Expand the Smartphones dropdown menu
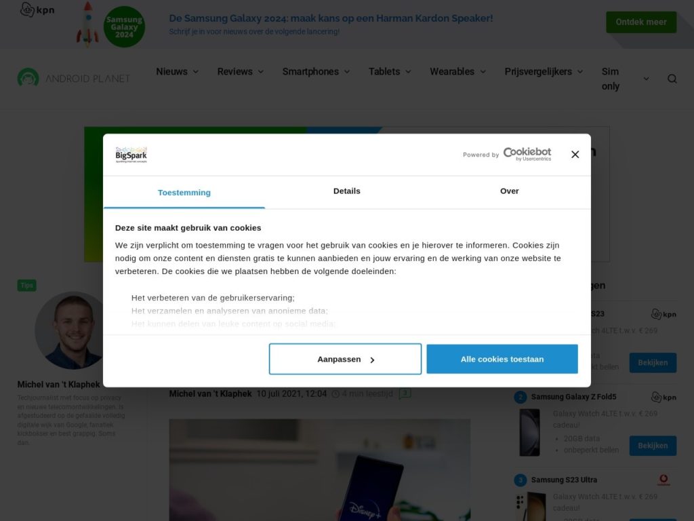This screenshot has width=694, height=521. (x=316, y=72)
